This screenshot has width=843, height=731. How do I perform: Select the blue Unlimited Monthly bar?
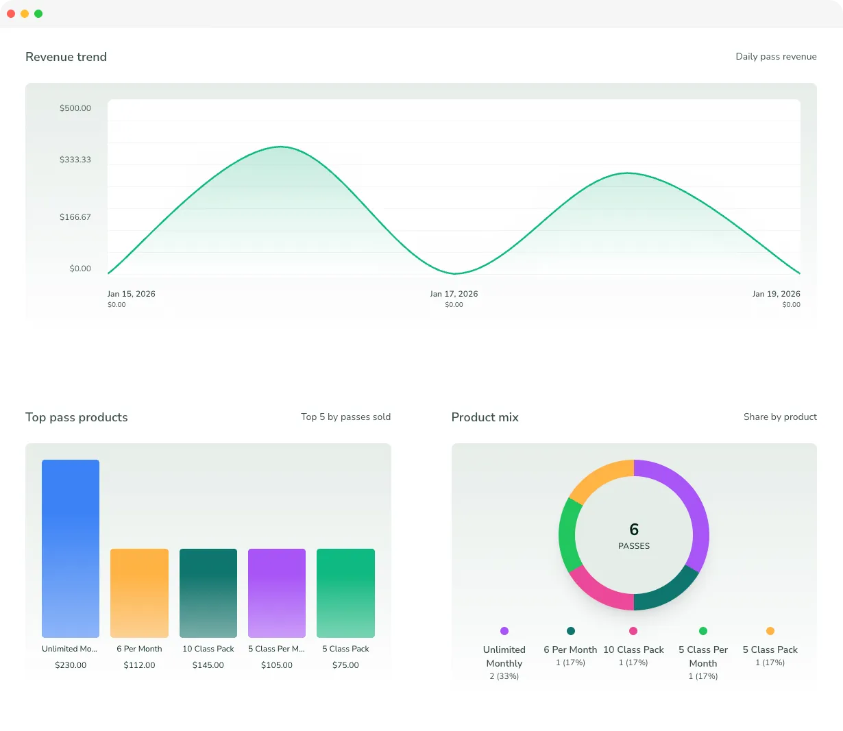(71, 548)
